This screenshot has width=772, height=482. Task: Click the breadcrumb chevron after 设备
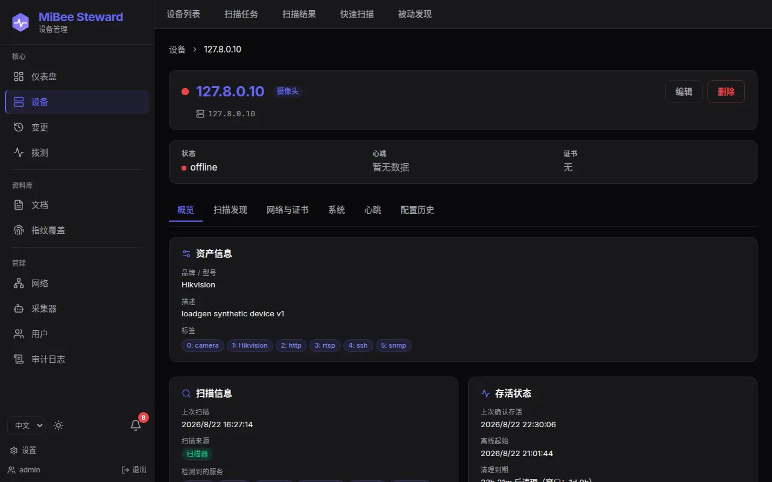195,49
